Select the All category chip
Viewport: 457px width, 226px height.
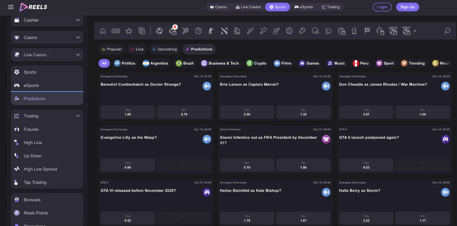pyautogui.click(x=104, y=63)
